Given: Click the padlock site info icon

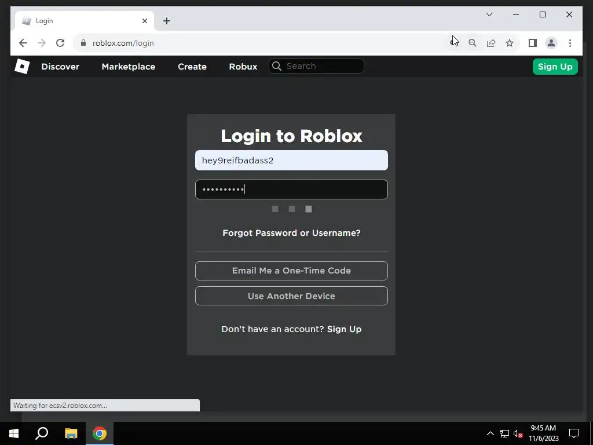Looking at the screenshot, I should click(x=83, y=43).
